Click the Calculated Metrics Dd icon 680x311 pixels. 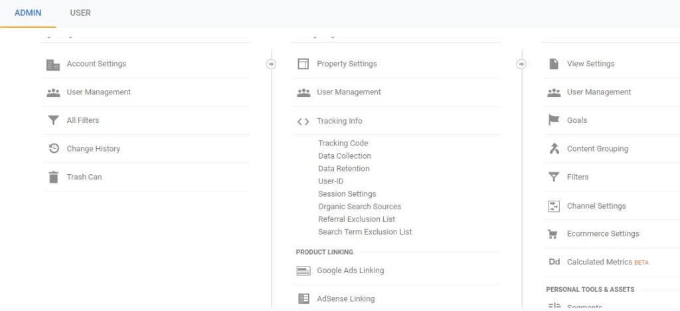(x=554, y=262)
